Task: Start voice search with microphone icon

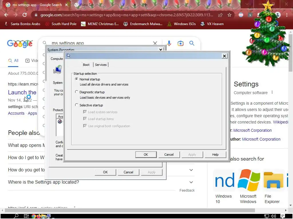Action: [169, 43]
